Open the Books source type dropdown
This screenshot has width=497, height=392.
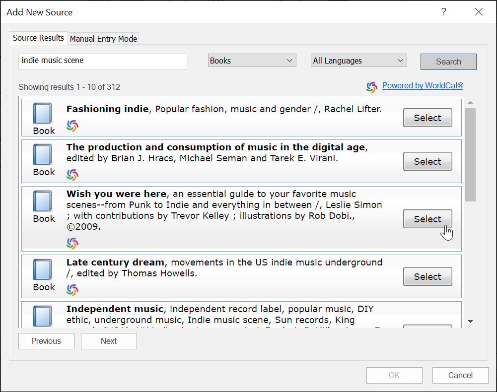point(252,61)
